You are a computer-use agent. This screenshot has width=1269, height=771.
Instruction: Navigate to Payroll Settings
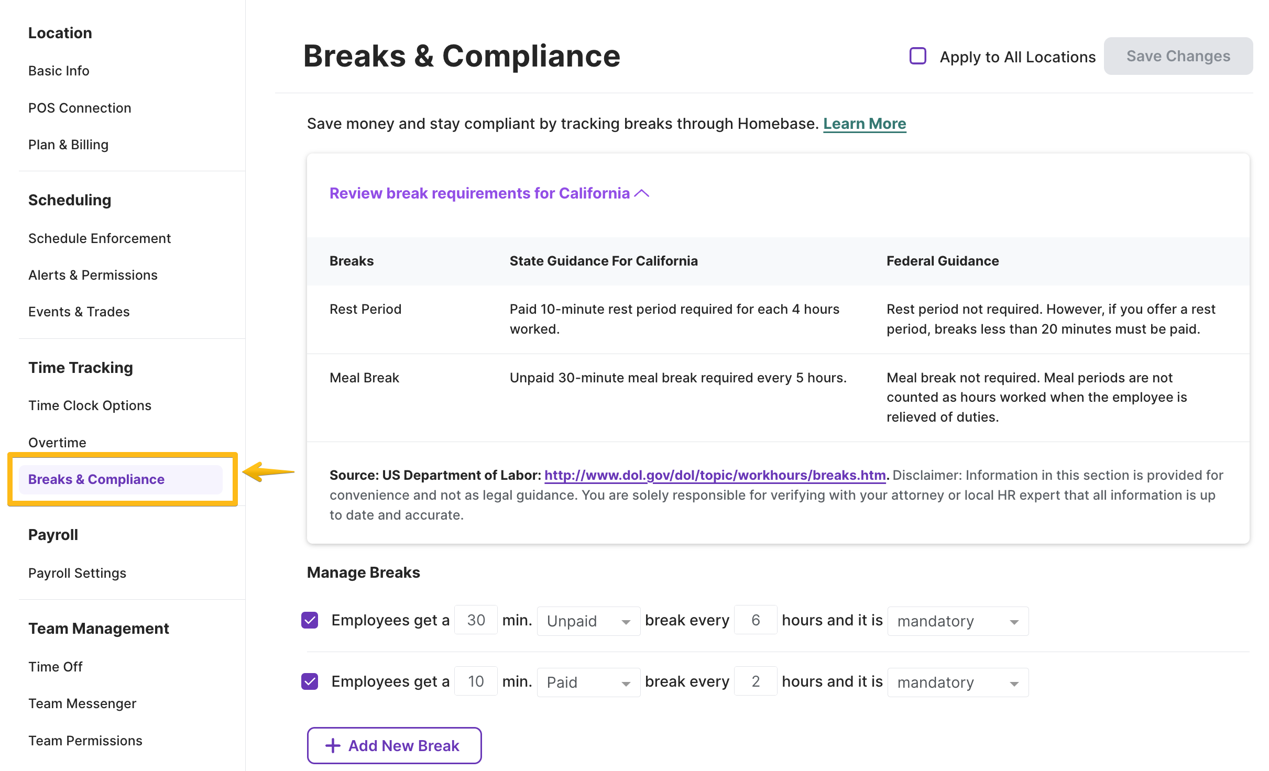(x=77, y=572)
